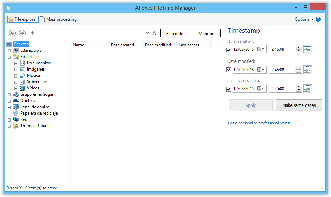Image resolution: width=331 pixels, height=197 pixels.
Task: Click the Thomas Dubaële user folder icon
Action: [16, 126]
